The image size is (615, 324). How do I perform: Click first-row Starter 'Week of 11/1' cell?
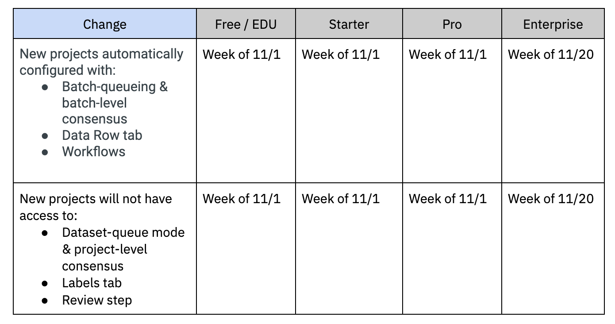click(349, 110)
